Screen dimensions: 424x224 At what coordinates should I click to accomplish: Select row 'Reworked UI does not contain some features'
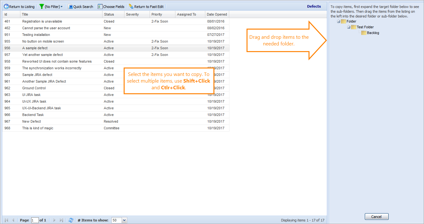coord(116,61)
